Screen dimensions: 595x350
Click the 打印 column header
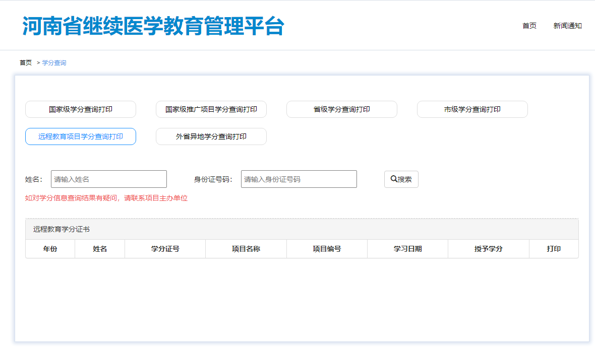pos(554,249)
